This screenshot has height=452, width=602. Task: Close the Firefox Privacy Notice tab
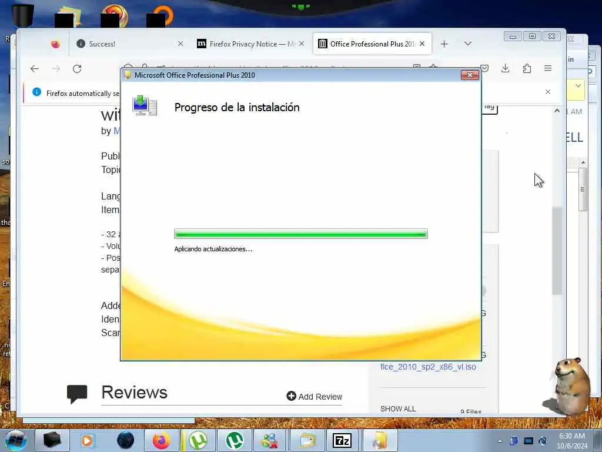click(x=302, y=44)
